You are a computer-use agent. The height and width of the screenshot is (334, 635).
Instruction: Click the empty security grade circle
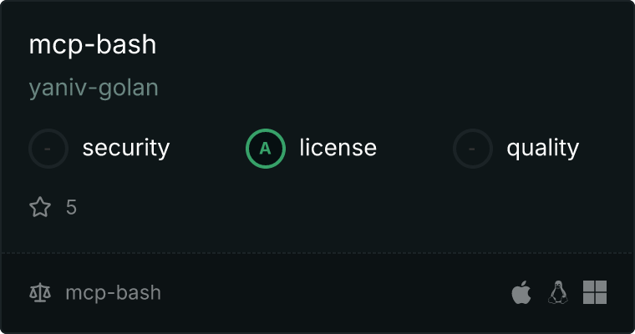click(48, 149)
